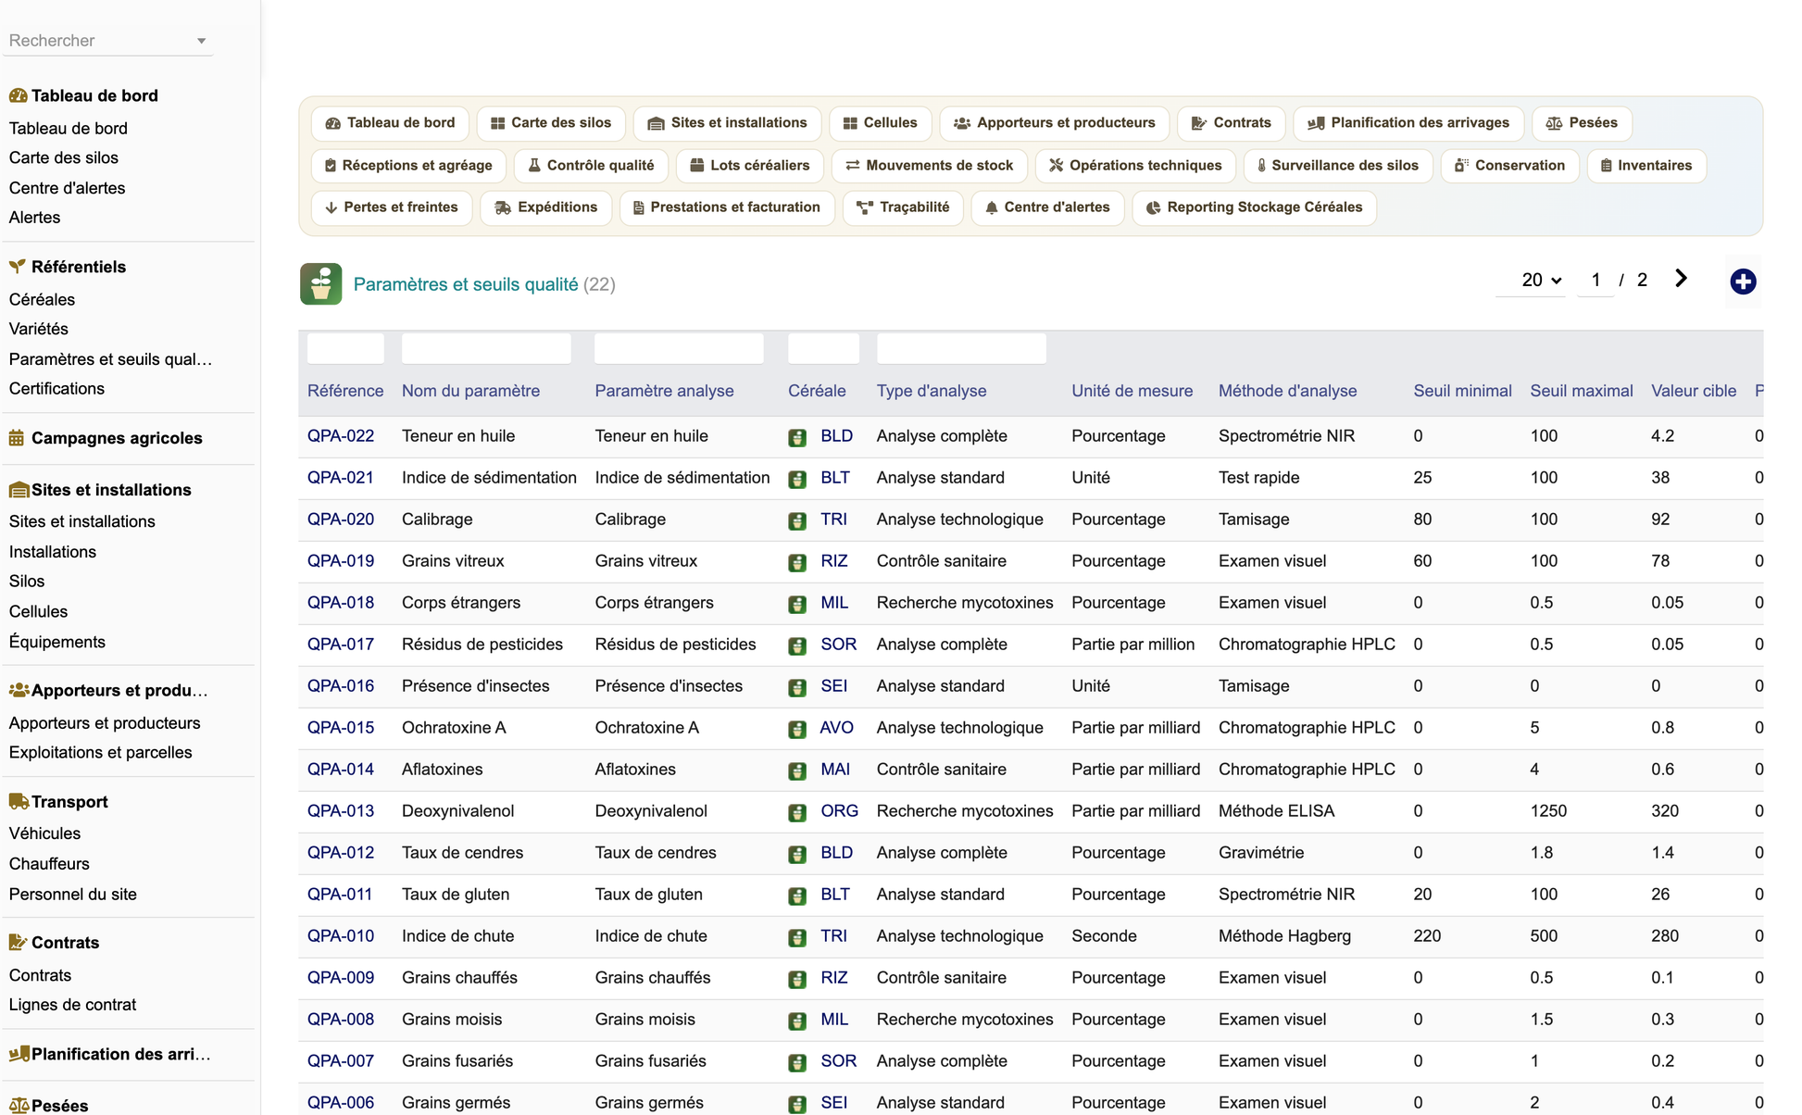Click the green plant icon beside page title

tap(320, 284)
